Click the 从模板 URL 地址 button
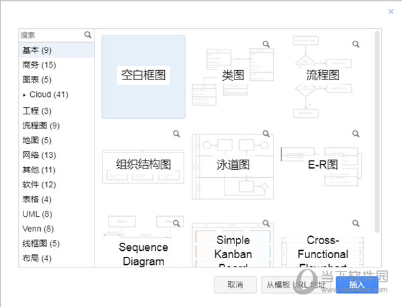Image resolution: width=402 pixels, height=307 pixels. [x=295, y=284]
